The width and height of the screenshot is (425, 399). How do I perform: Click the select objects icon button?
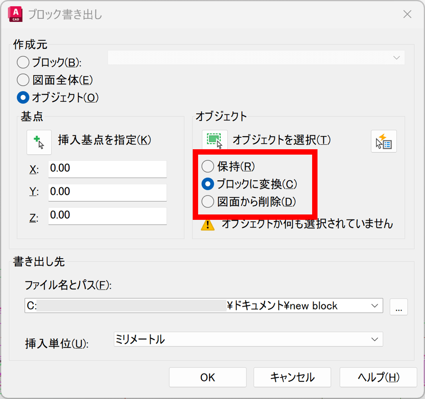coord(215,141)
